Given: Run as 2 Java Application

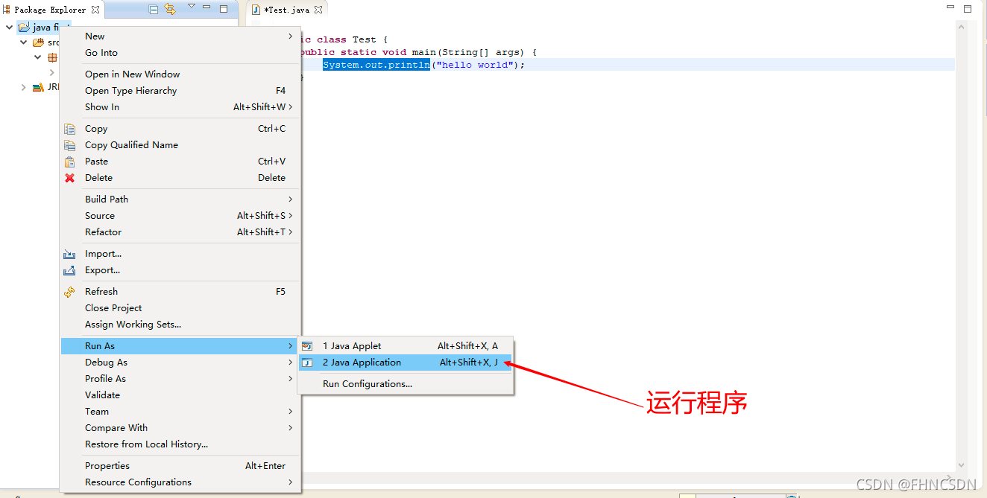Looking at the screenshot, I should click(x=406, y=363).
